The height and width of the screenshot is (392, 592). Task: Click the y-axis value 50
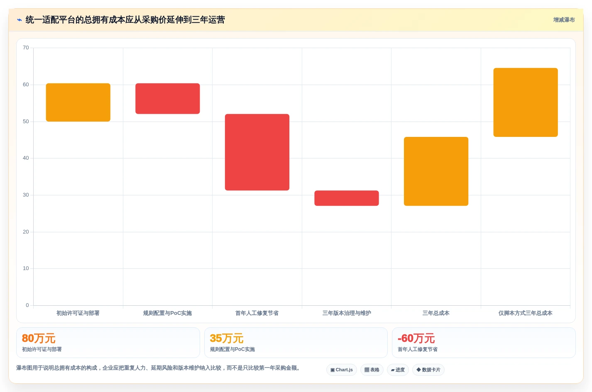pos(26,122)
